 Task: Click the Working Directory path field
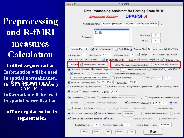(x=130, y=24)
